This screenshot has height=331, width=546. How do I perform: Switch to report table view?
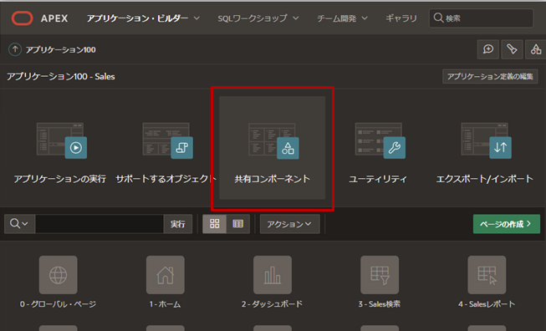click(x=237, y=224)
